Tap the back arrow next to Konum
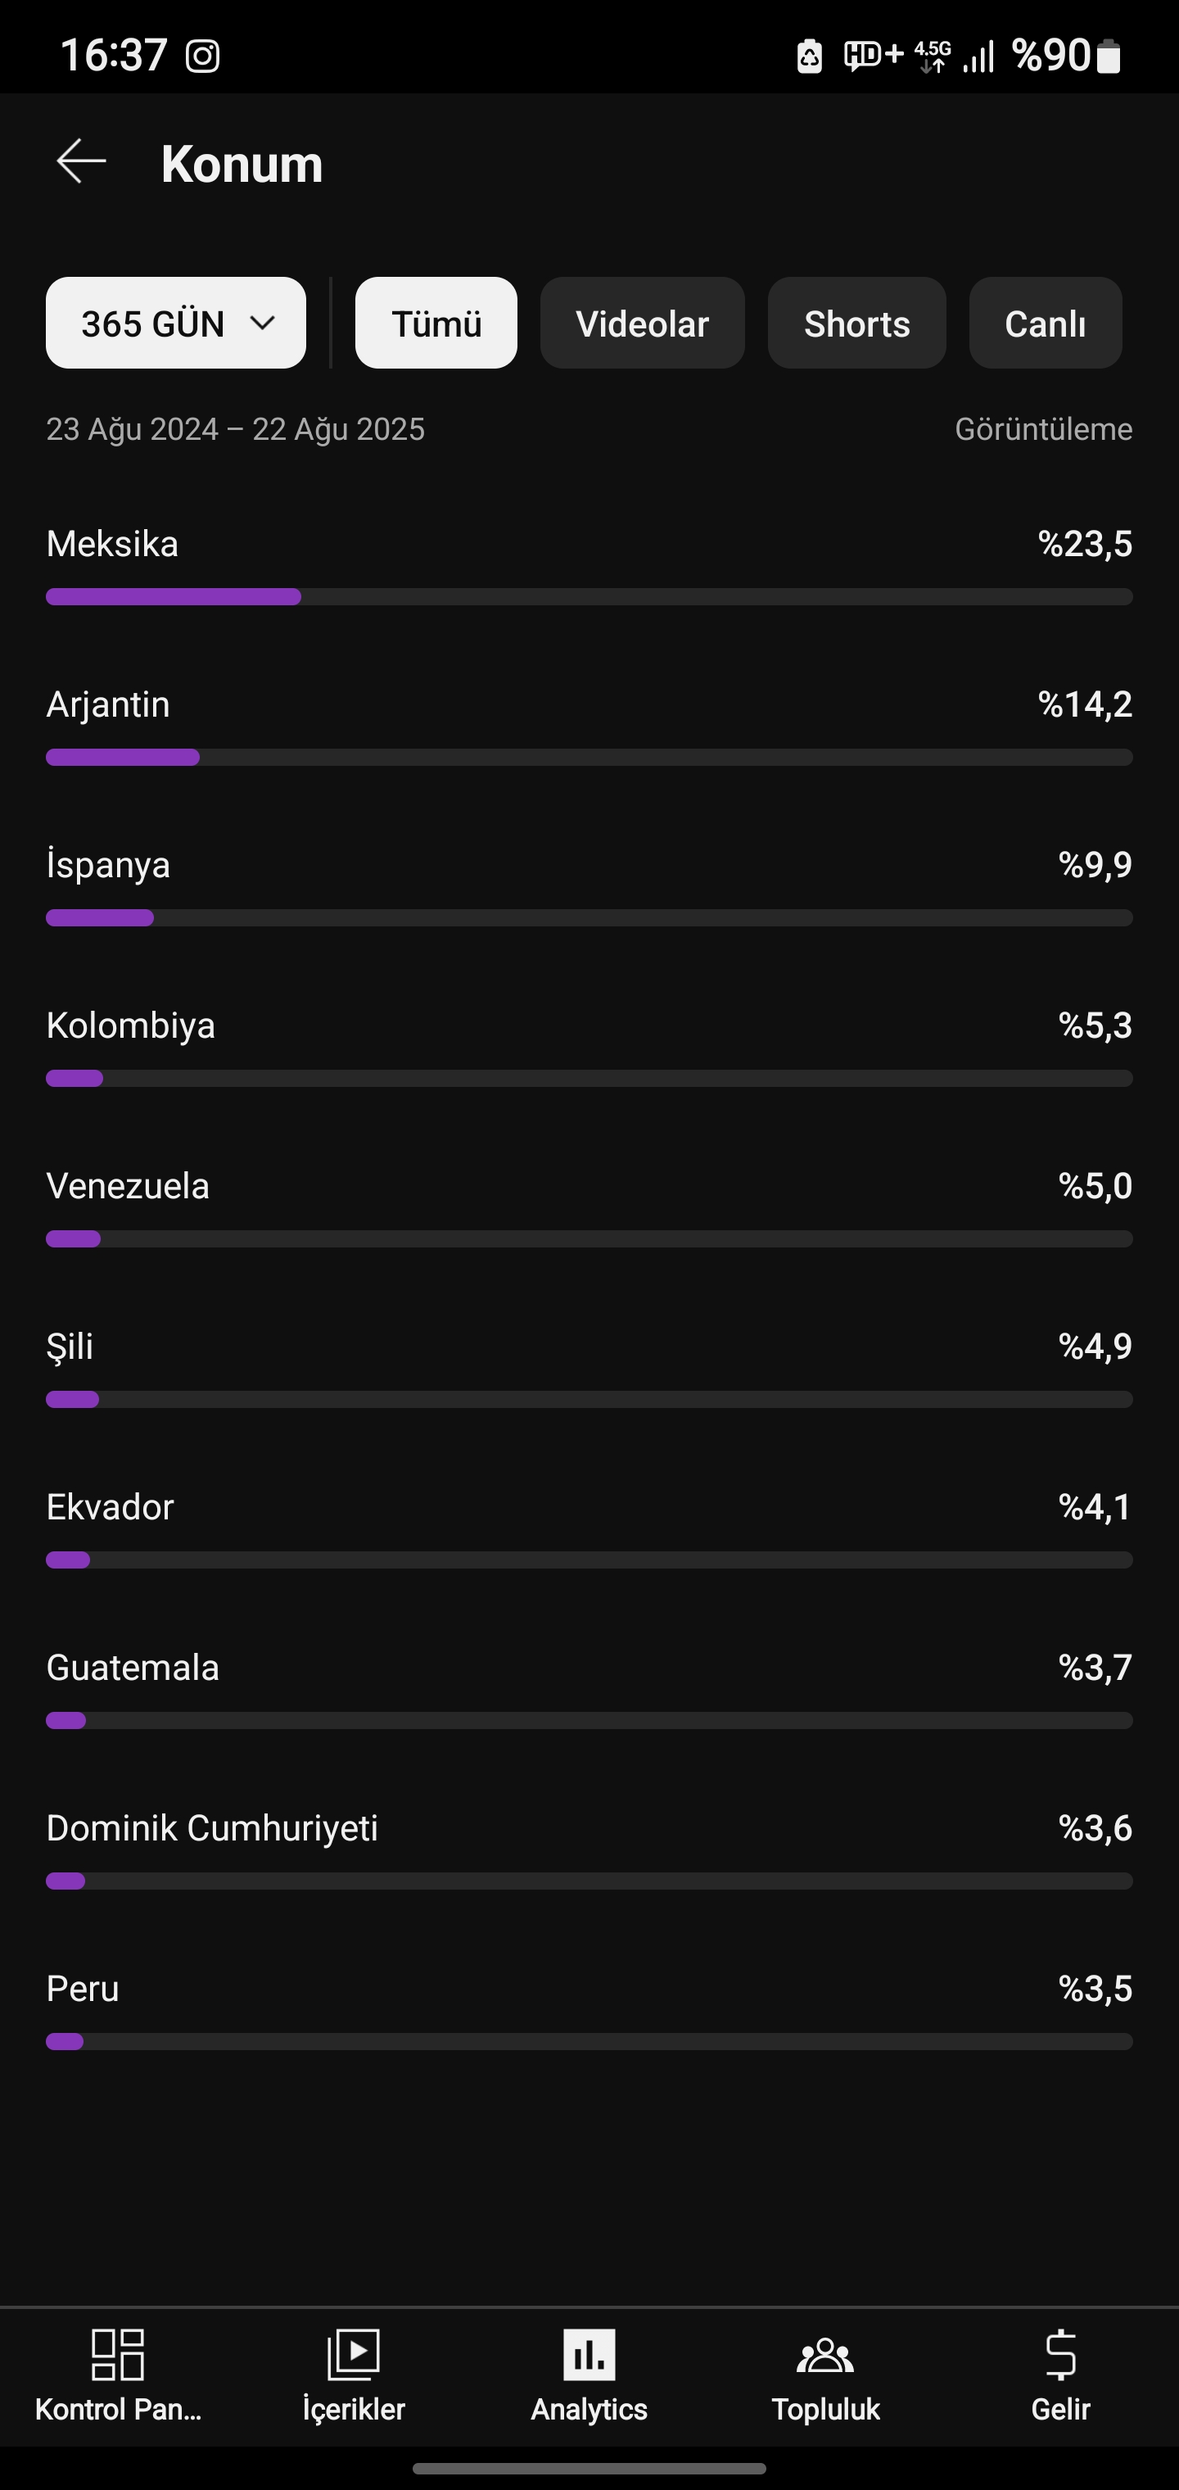Image resolution: width=1179 pixels, height=2490 pixels. (81, 161)
